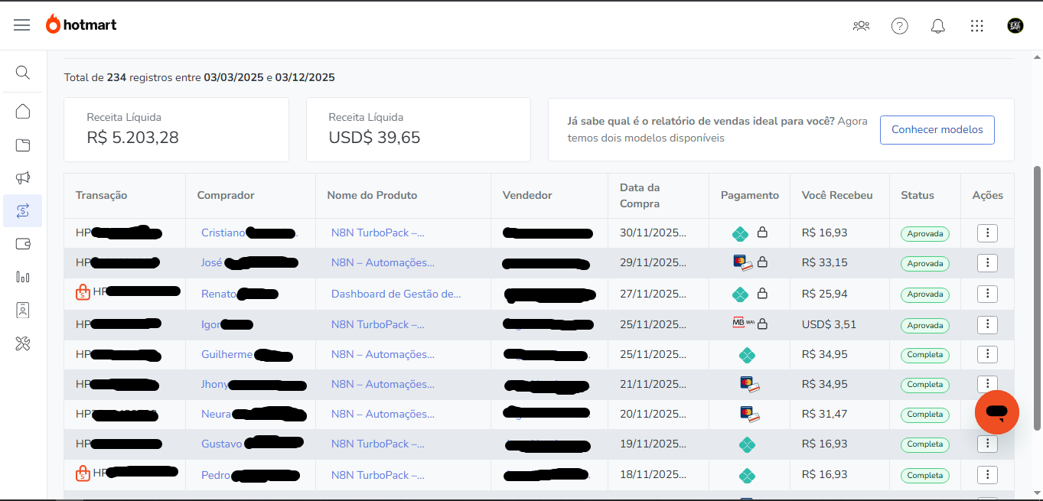Viewport: 1043px width, 501px height.
Task: Click the Conhecer modelos button
Action: [937, 130]
